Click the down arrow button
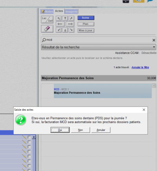Viewport: 157px width, 171px height. click(65, 30)
